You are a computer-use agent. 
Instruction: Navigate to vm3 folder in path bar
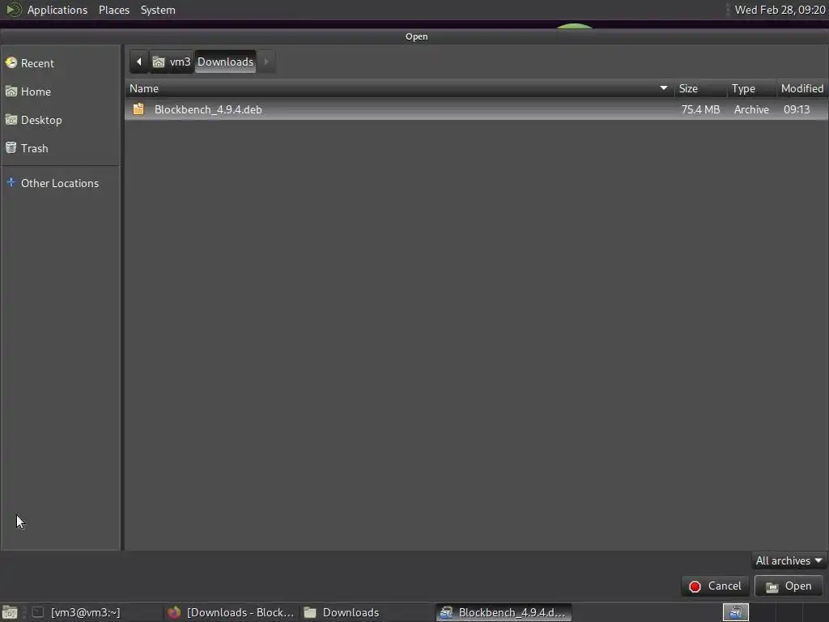coord(172,62)
